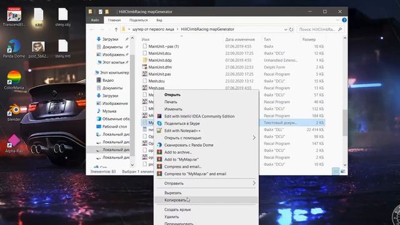400x225 pixels.
Task: Choose Add to "MyMap.rar"
Action: 181,159
